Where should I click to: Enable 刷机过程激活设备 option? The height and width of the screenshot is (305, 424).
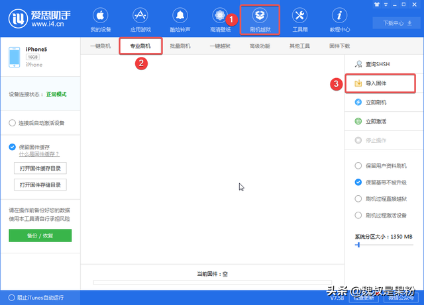358,215
